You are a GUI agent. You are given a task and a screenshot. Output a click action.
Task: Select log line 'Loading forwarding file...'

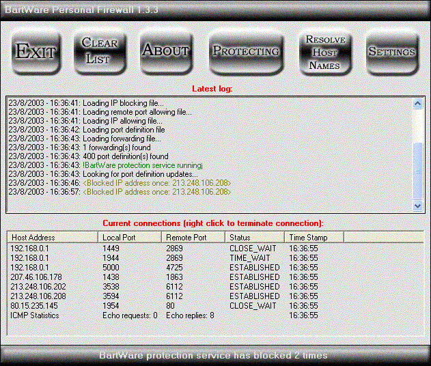click(x=85, y=139)
